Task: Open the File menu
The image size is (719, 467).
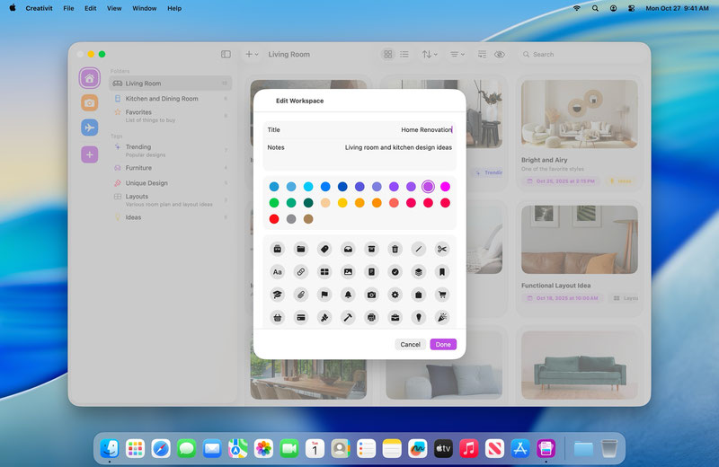Action: pyautogui.click(x=69, y=8)
